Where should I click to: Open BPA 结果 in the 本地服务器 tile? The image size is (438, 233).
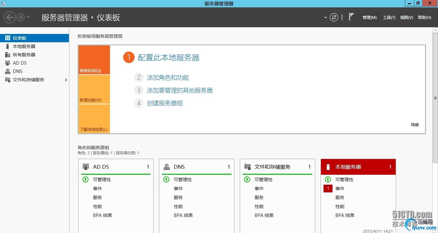(345, 215)
